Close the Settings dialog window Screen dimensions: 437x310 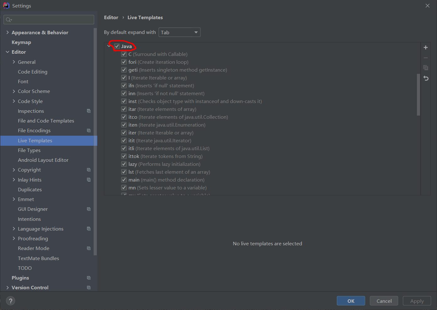[x=428, y=6]
